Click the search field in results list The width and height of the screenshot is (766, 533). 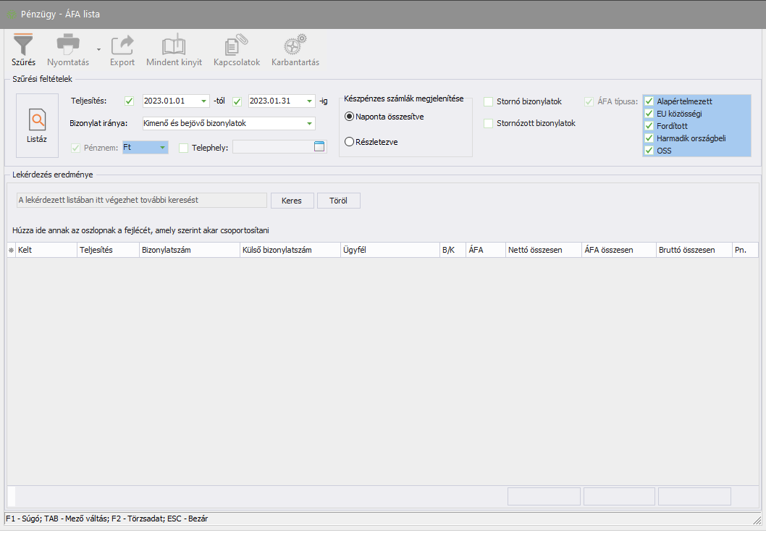141,200
